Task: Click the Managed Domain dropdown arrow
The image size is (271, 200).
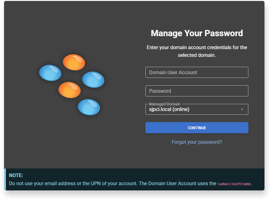Action: pos(242,109)
